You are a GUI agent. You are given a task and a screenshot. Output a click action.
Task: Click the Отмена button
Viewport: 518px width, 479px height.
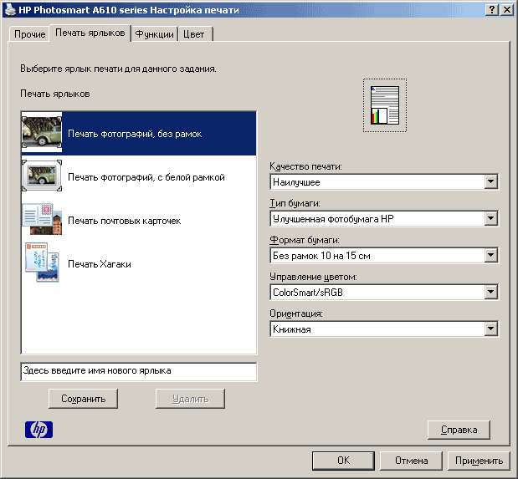411,460
